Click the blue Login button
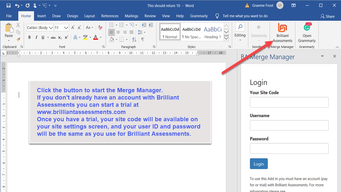Image resolution: width=341 pixels, height=192 pixels. 259,164
